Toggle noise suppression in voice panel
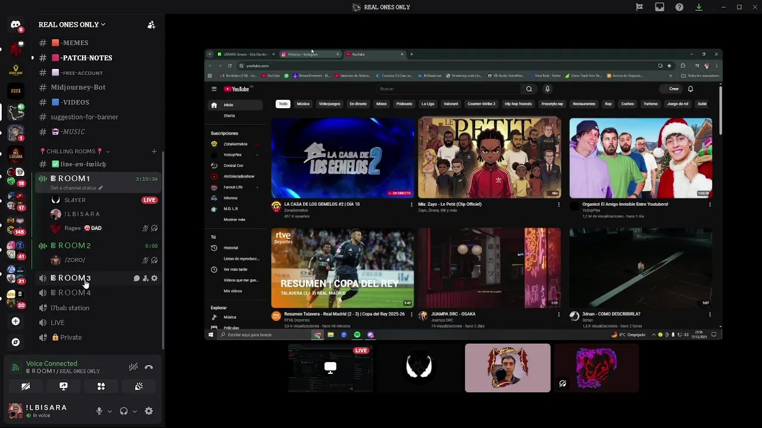The width and height of the screenshot is (762, 428). [x=133, y=367]
